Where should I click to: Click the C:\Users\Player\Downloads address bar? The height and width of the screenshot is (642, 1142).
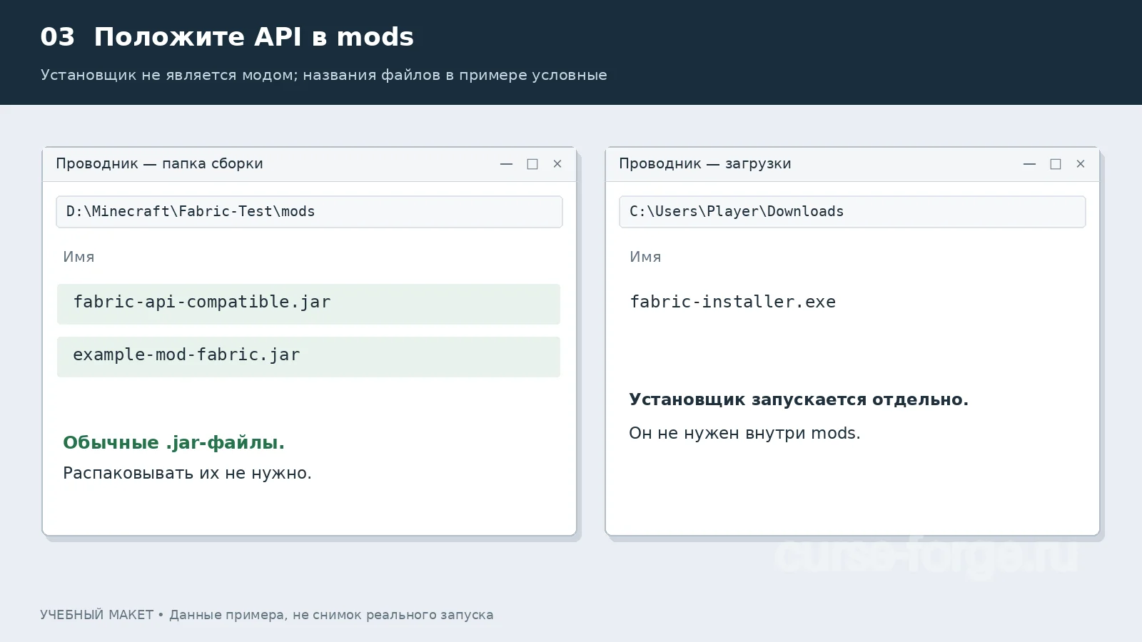[852, 212]
